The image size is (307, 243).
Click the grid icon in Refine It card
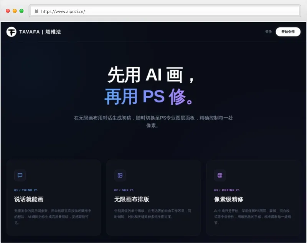(220, 175)
